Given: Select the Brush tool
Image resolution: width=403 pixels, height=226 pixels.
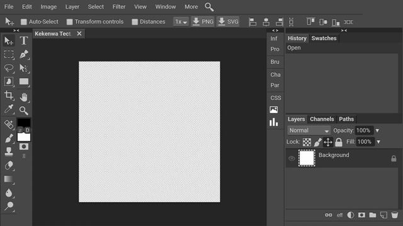Looking at the screenshot, I should pos(9,138).
